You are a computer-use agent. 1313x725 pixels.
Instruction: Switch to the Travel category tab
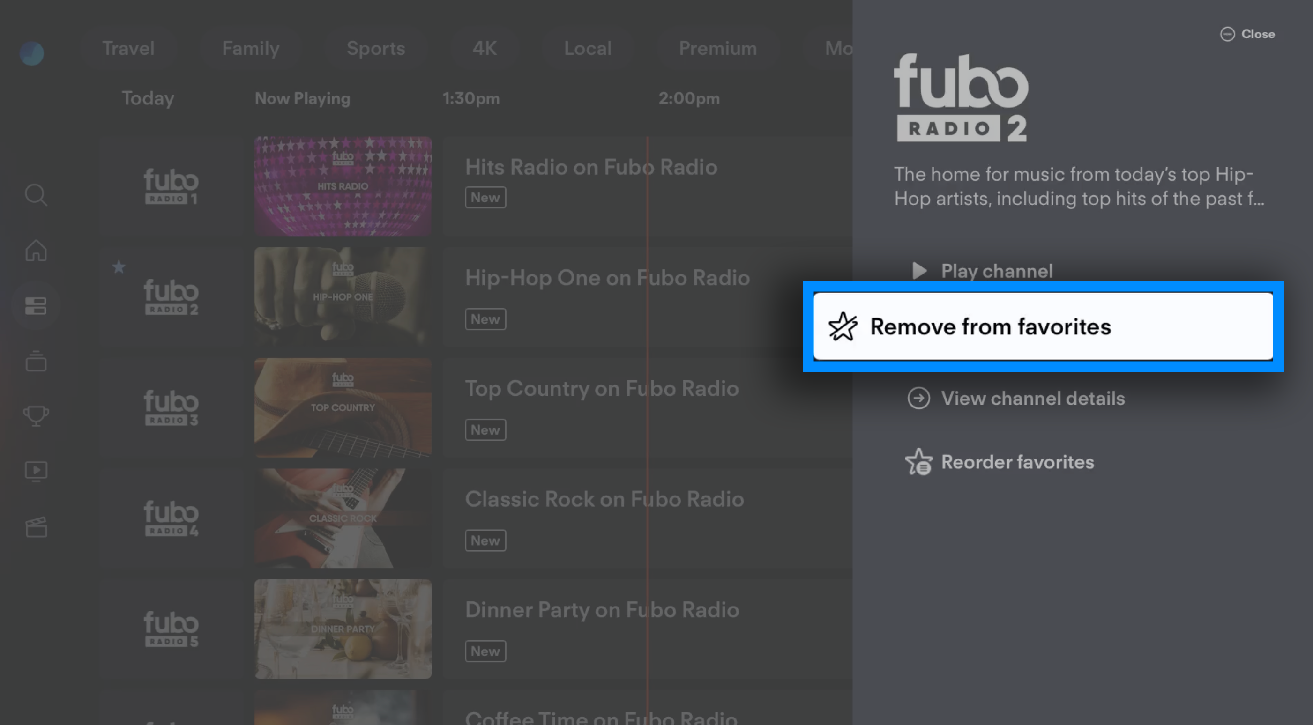tap(128, 48)
